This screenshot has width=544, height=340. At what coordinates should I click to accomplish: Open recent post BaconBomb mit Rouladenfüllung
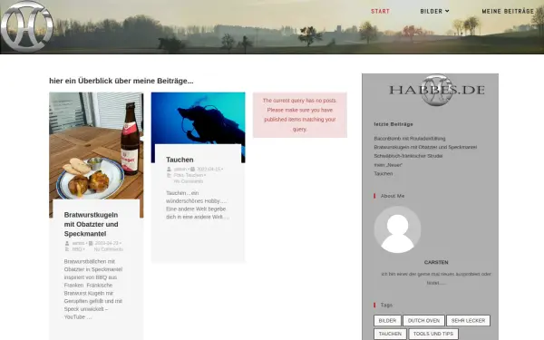pos(410,139)
